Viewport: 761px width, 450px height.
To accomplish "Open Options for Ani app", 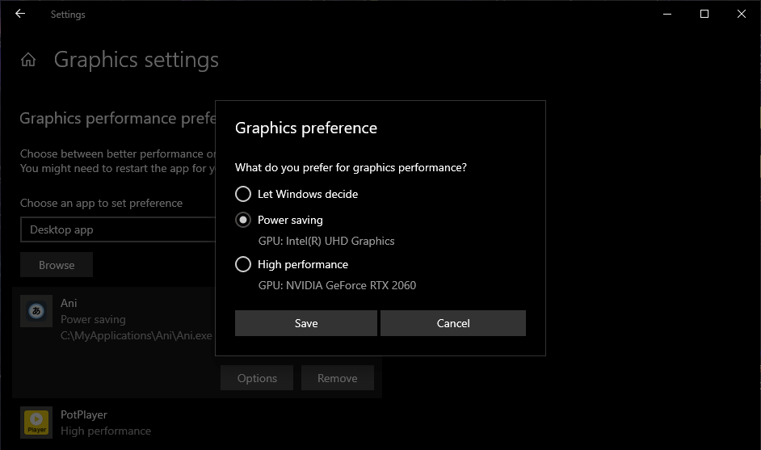I will [x=257, y=378].
